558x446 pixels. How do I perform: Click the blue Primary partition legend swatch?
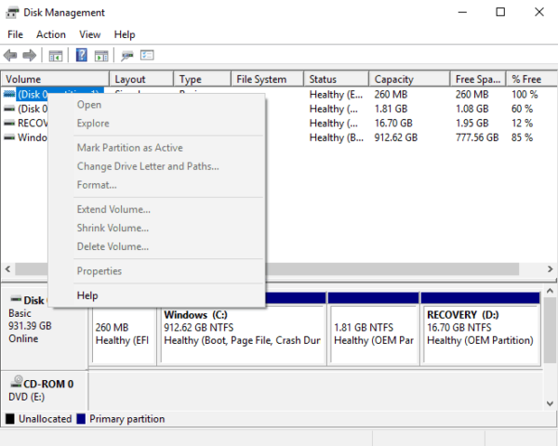(81, 419)
